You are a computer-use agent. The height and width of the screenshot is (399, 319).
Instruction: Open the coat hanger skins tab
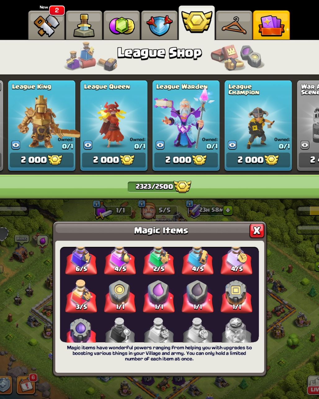coord(234,25)
